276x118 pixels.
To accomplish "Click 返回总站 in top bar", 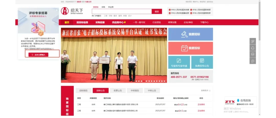I will click(x=210, y=2).
